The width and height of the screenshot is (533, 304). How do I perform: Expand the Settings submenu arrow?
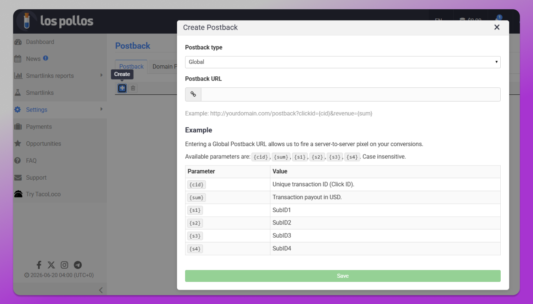click(x=101, y=109)
